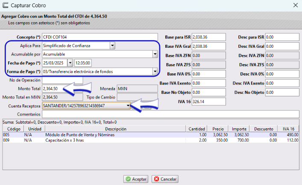Select row Capacitación x 3 hras
302x185 pixels.
151,140
